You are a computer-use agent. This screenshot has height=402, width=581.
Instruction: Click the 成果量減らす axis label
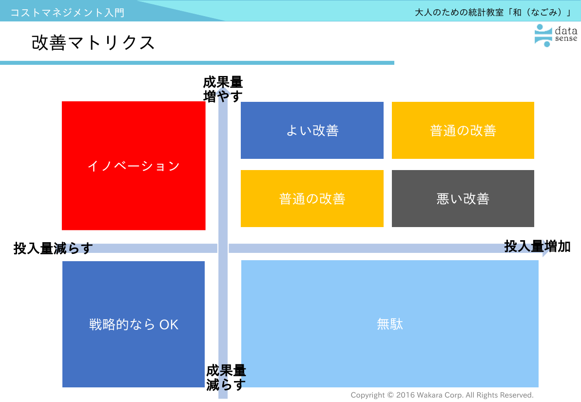pyautogui.click(x=226, y=378)
